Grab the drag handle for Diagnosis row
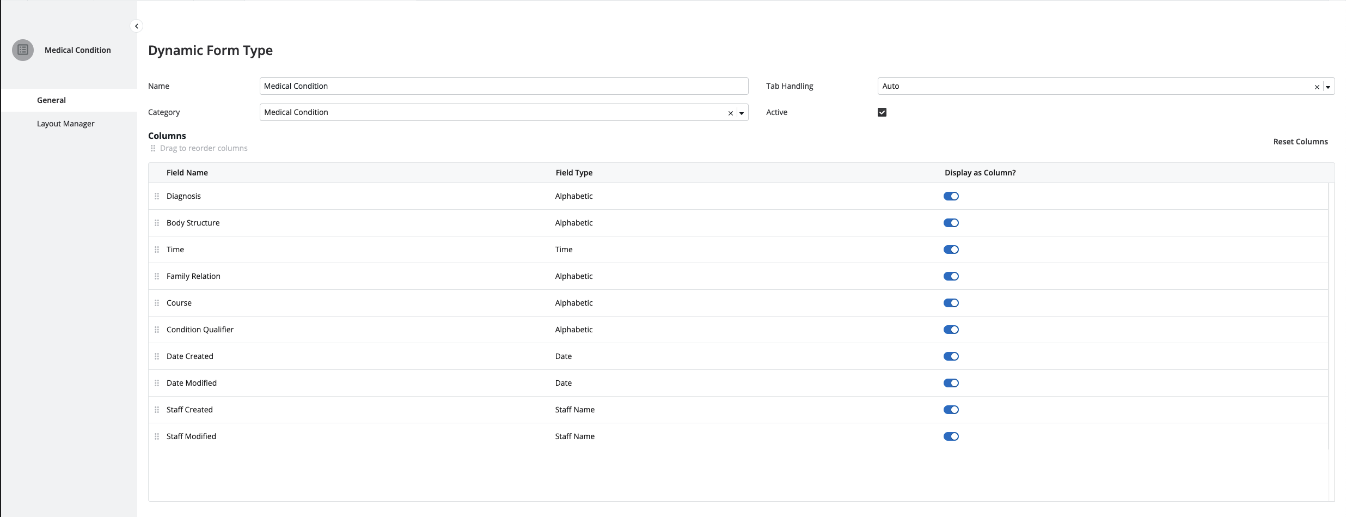The height and width of the screenshot is (517, 1346). click(157, 196)
